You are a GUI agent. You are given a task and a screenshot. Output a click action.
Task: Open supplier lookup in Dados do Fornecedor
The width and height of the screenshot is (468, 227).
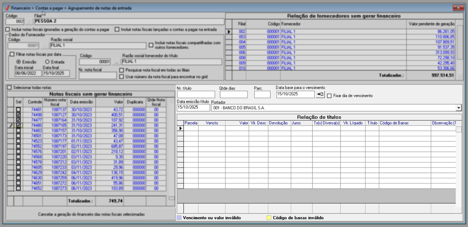(x=45, y=46)
